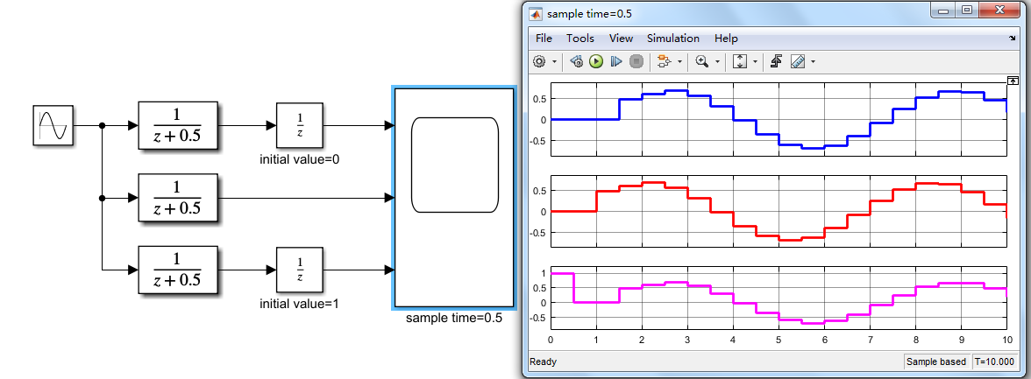Expand the axis scaling dropdown arrow
The image size is (1031, 379).
tap(756, 62)
